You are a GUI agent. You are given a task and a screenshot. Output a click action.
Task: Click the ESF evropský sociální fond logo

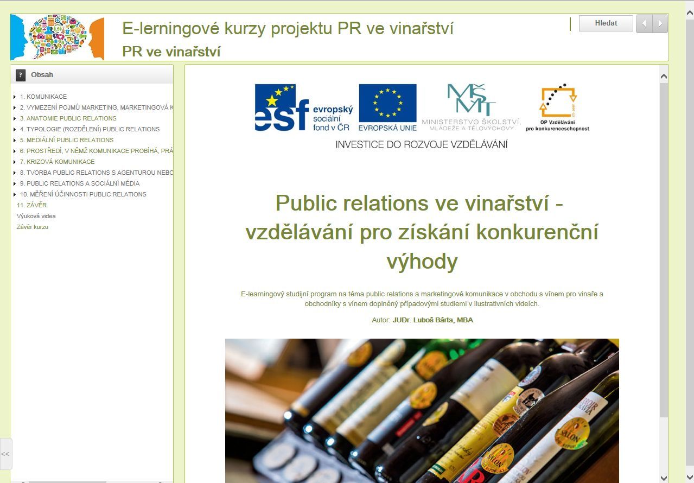click(303, 107)
